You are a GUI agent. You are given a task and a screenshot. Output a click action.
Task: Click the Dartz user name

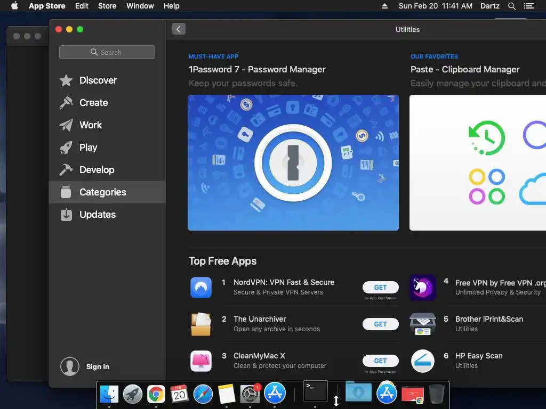tap(490, 6)
